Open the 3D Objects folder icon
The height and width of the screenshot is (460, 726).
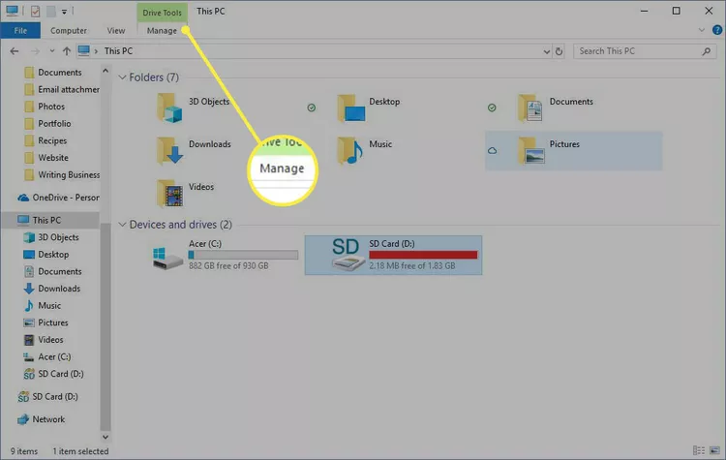click(169, 108)
